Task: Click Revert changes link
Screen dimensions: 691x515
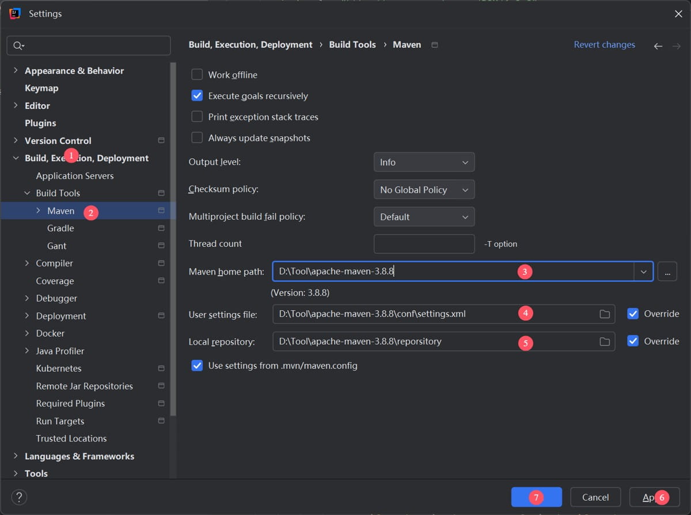Action: [605, 45]
